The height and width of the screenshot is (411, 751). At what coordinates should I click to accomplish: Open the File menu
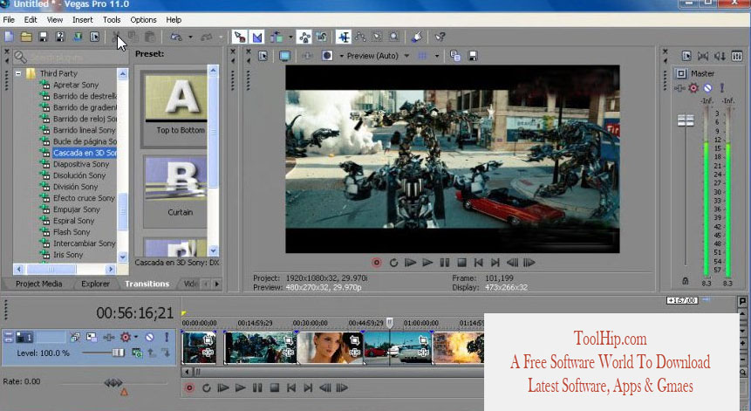tap(9, 20)
